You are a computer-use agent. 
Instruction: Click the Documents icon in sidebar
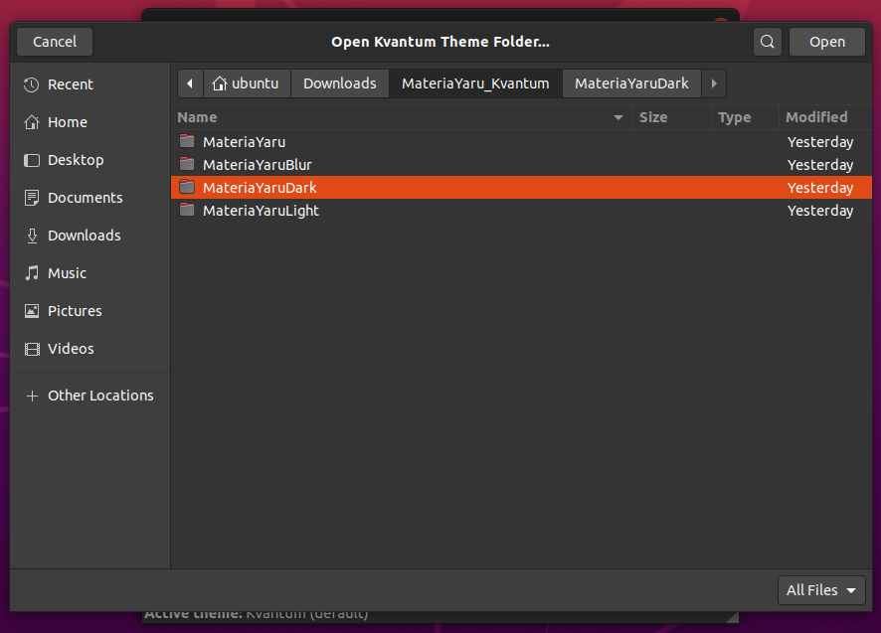[32, 198]
